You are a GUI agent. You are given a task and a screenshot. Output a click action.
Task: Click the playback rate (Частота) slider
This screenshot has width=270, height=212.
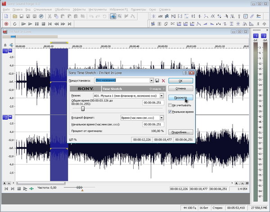(79, 187)
